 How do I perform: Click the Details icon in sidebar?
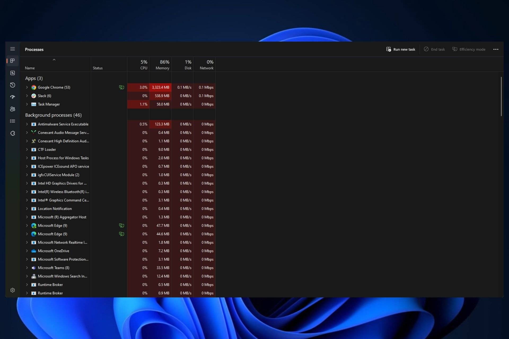coord(12,121)
